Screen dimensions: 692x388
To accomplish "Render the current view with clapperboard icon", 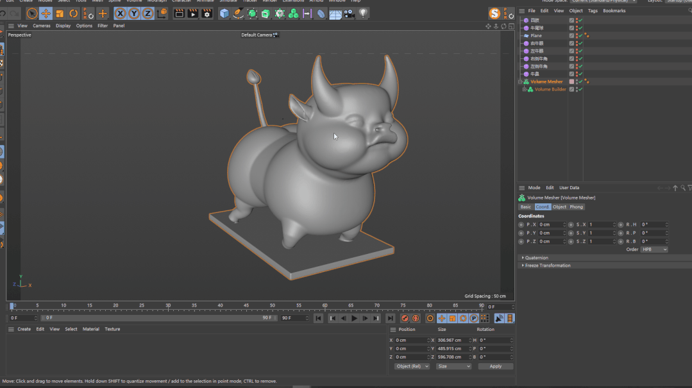I will pos(179,13).
